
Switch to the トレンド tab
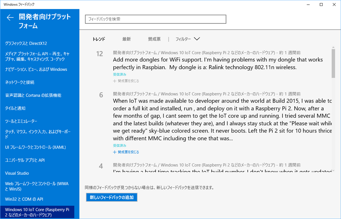(x=99, y=39)
